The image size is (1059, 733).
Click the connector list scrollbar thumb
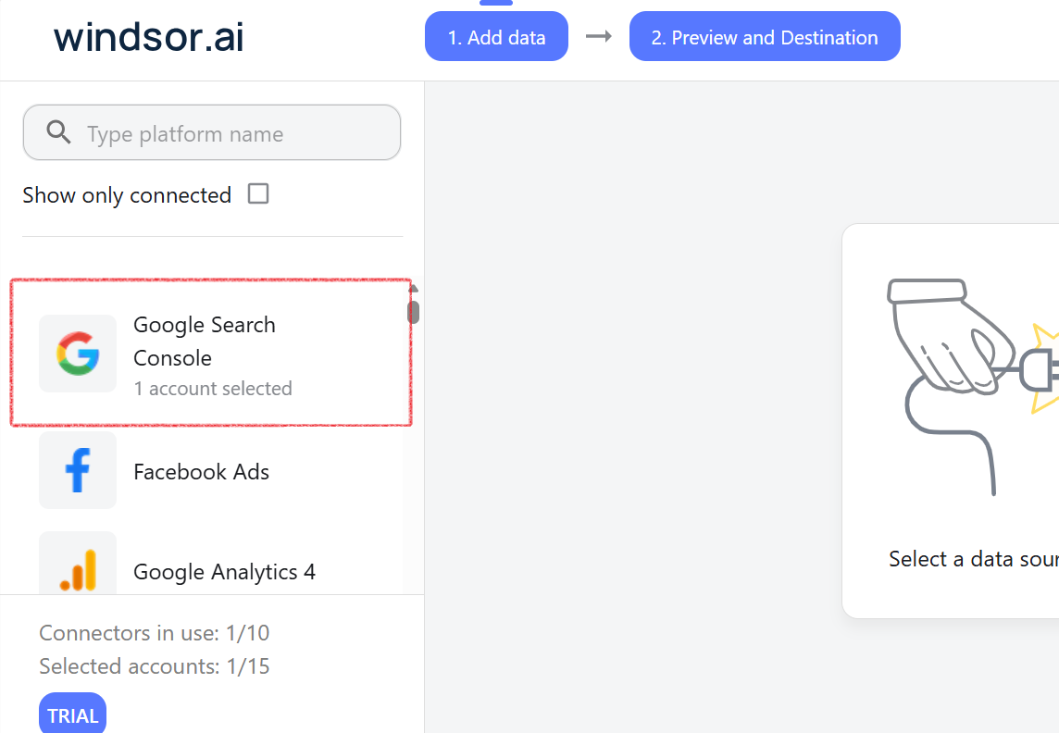click(x=412, y=310)
